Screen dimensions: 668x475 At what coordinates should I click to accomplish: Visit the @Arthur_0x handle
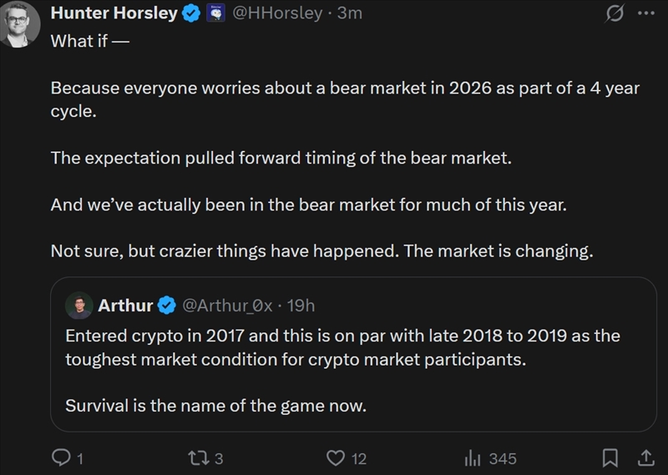click(226, 306)
